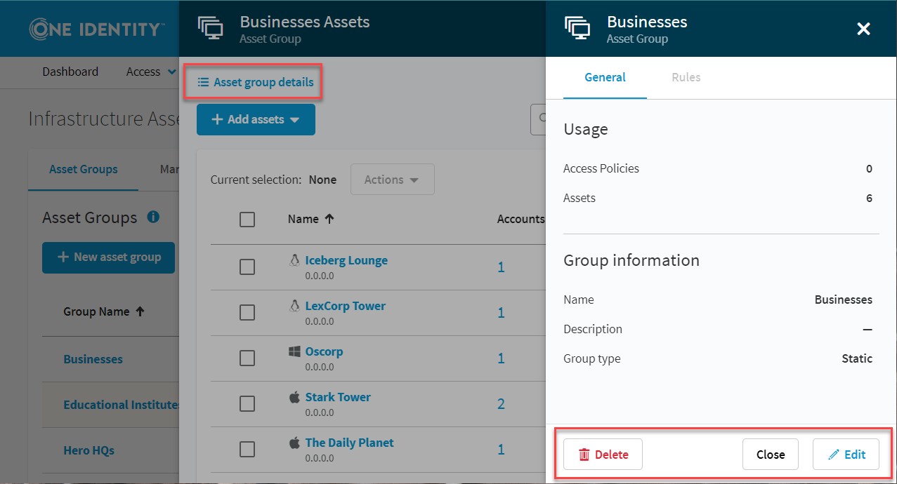The height and width of the screenshot is (484, 897).
Task: Open the Hero HQs group
Action: (89, 450)
